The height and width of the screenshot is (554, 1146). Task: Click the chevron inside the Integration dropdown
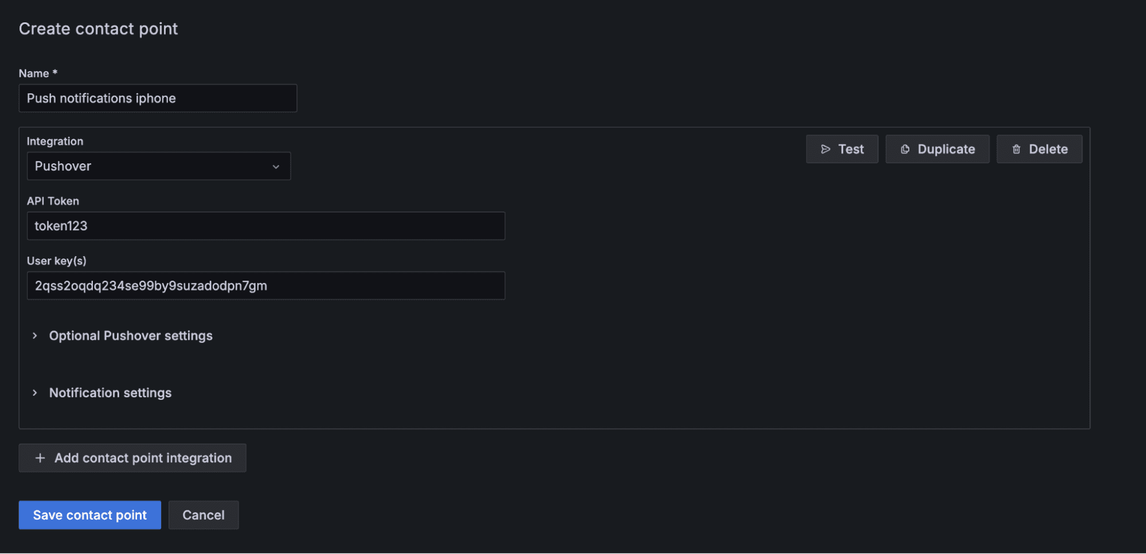coord(277,166)
